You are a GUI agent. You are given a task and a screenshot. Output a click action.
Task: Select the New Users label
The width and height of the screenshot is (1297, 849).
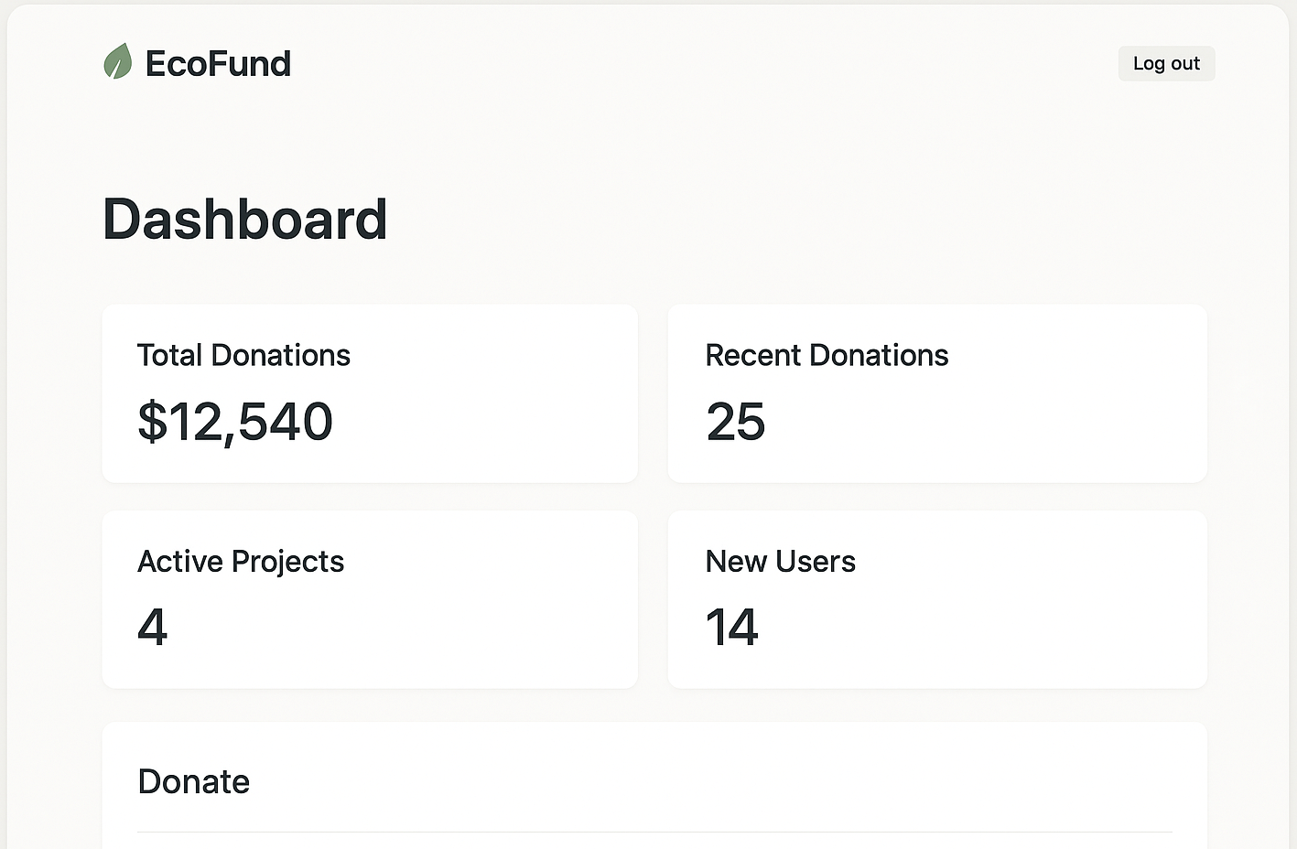(x=780, y=561)
